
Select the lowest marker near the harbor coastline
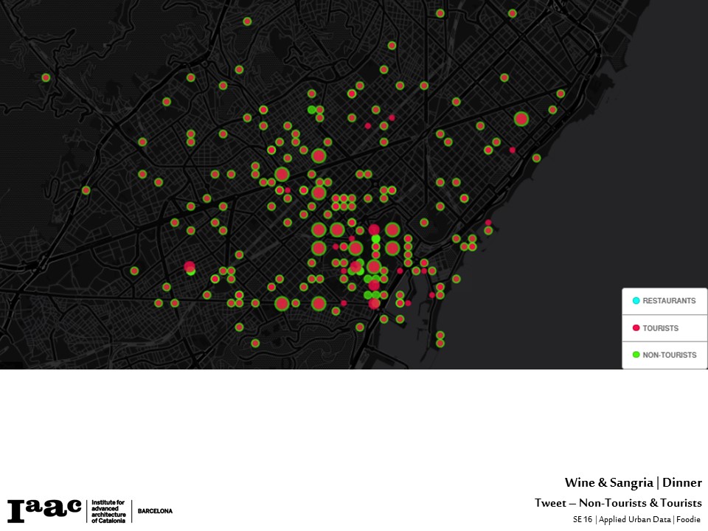(440, 343)
